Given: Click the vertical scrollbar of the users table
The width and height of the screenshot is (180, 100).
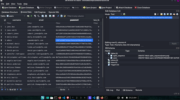Looking at the screenshot, I should click(103, 48).
